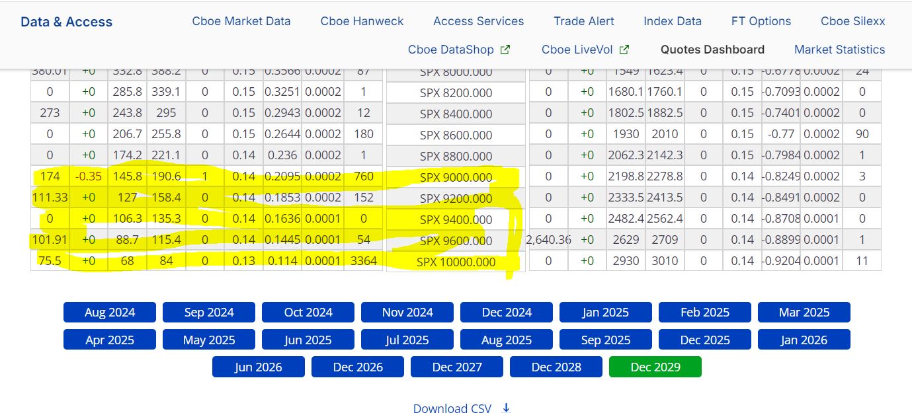The width and height of the screenshot is (912, 413).
Task: Select Dec 2028 expiration
Action: click(x=556, y=367)
